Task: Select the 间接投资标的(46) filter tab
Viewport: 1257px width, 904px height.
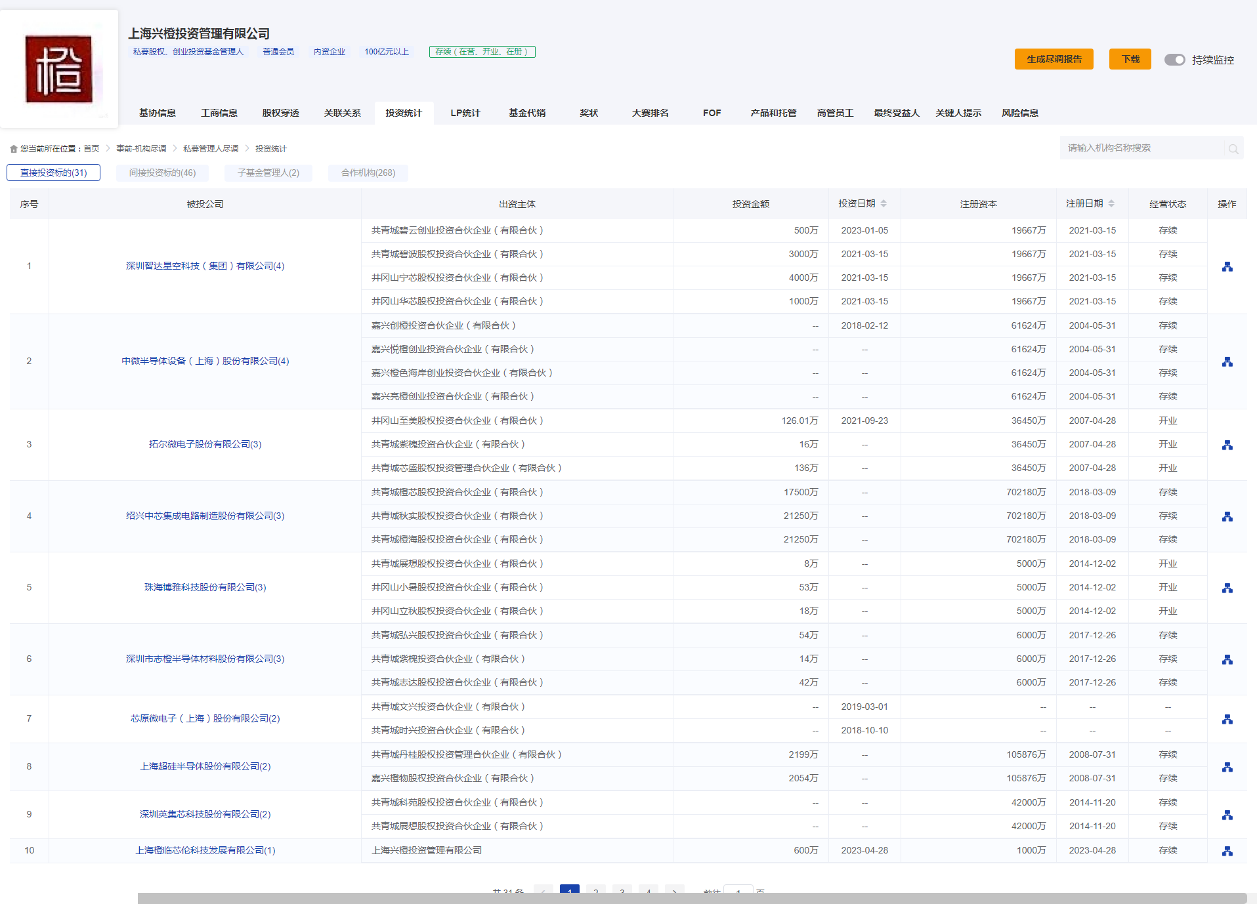Action: tap(162, 173)
